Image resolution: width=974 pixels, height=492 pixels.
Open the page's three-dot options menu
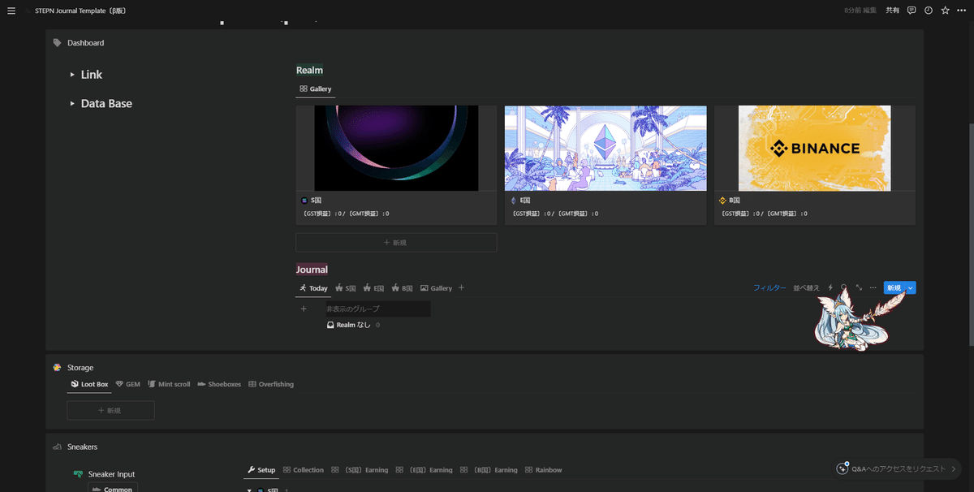point(961,11)
